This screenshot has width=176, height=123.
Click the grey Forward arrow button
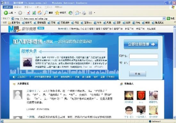(x=20, y=13)
